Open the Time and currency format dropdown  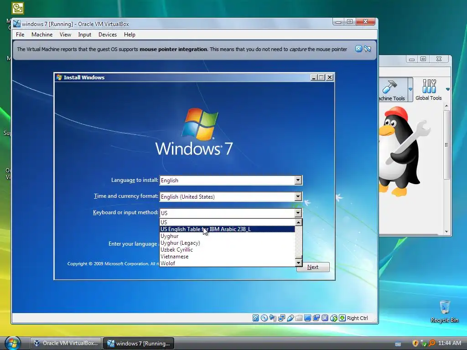click(298, 196)
